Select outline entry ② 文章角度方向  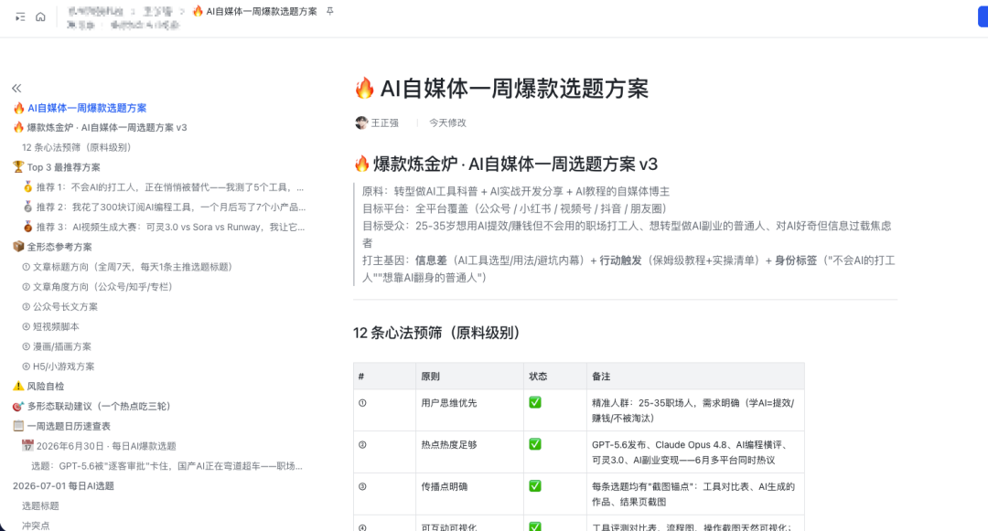[x=97, y=287]
